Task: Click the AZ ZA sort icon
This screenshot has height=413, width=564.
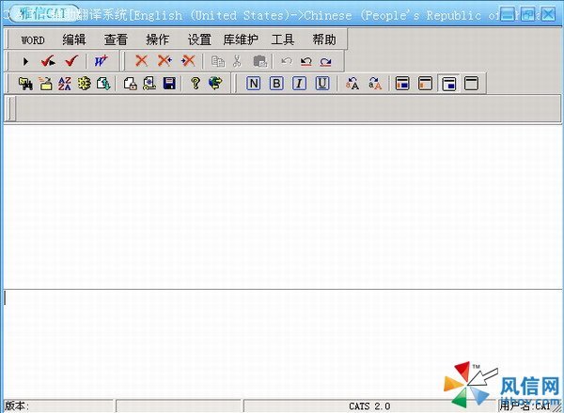Action: pyautogui.click(x=65, y=84)
